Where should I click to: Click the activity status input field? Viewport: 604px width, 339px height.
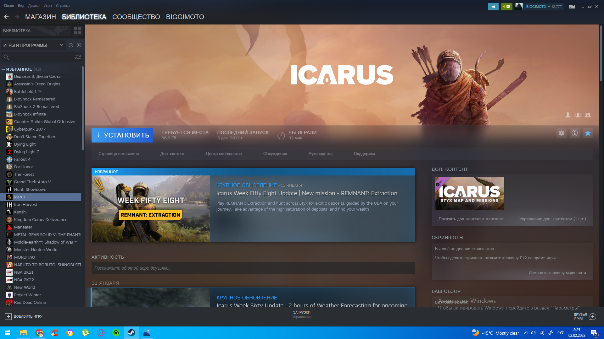[x=253, y=268]
